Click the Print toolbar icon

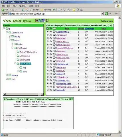pos(64,10)
